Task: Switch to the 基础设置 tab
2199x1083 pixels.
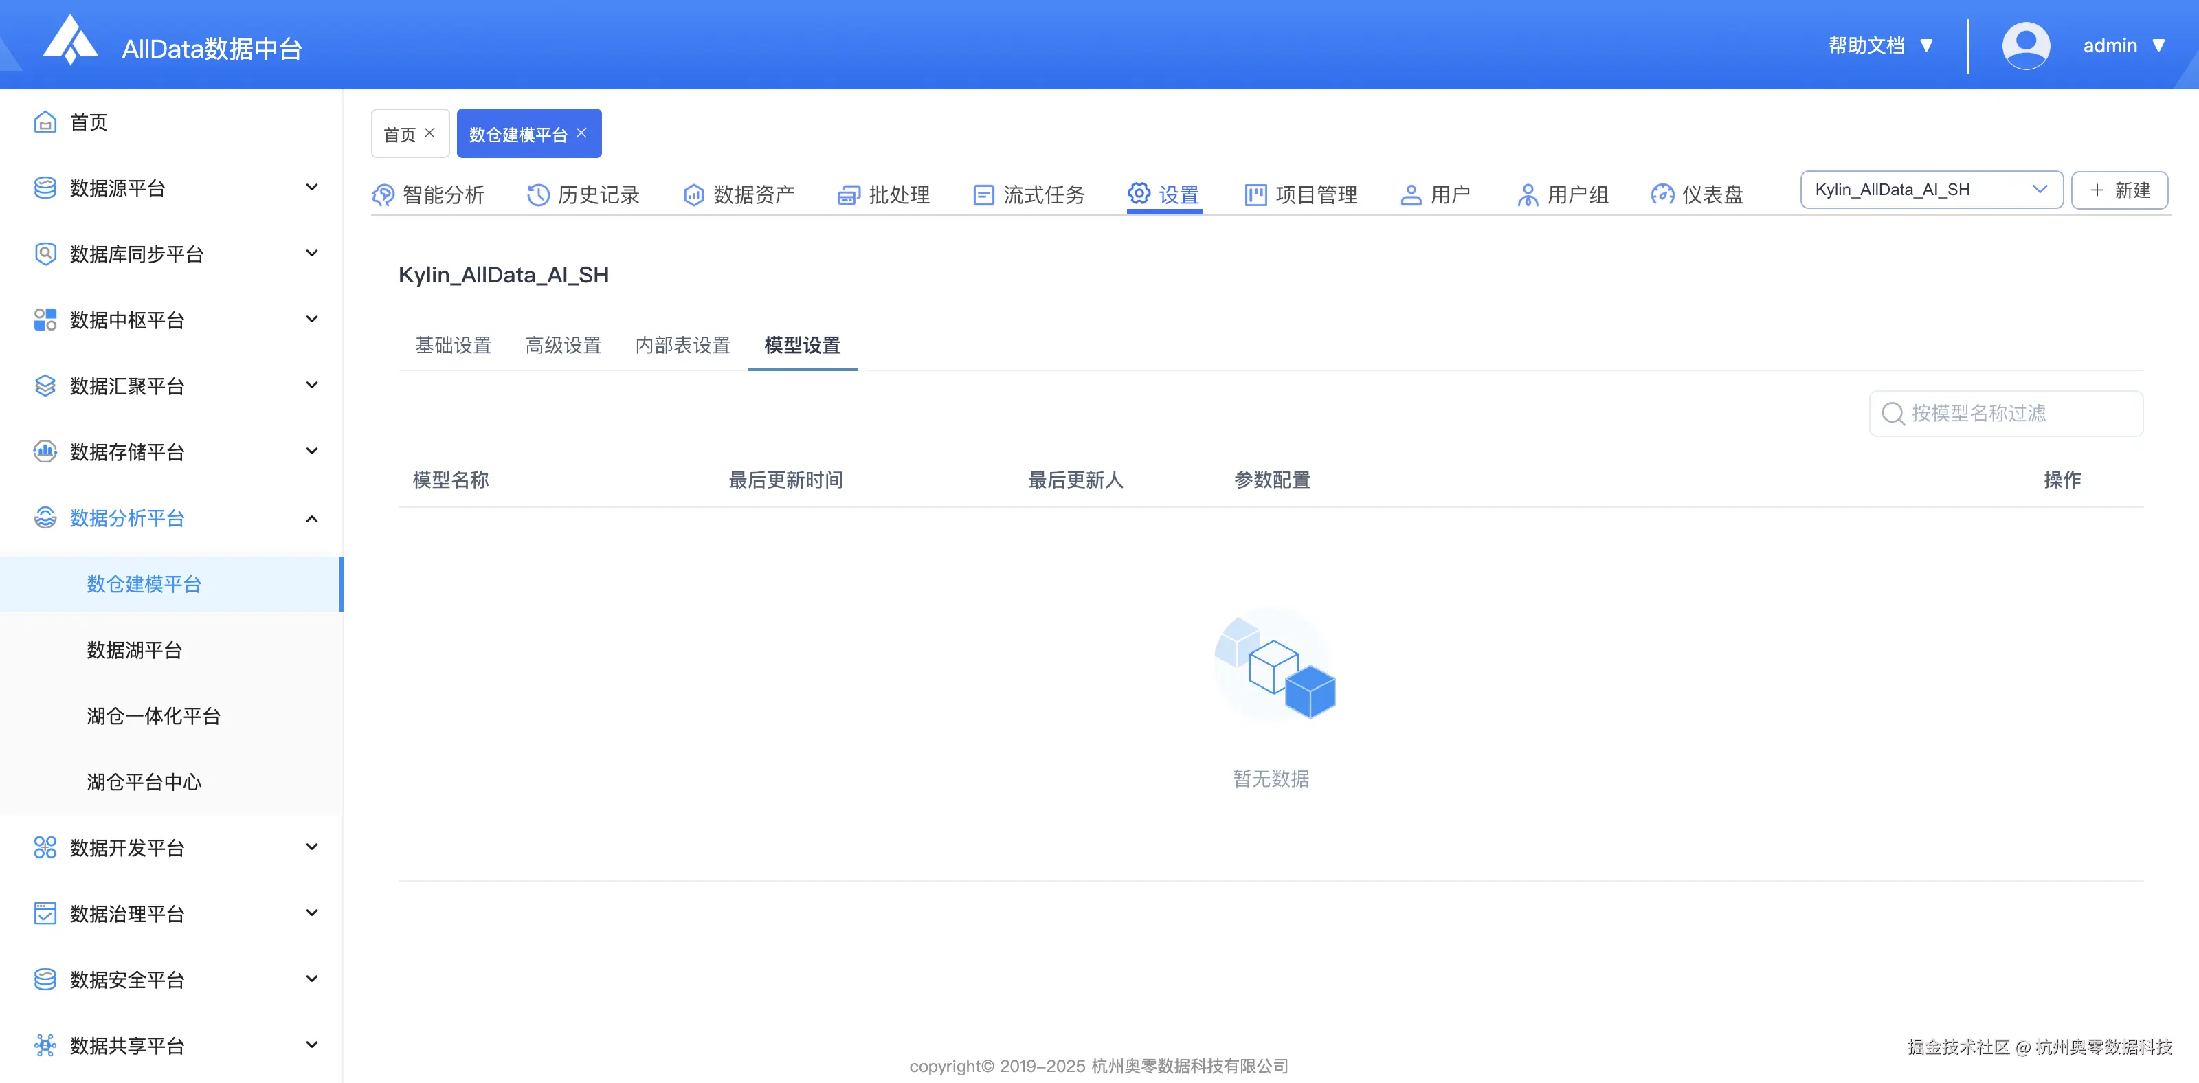Action: point(454,345)
